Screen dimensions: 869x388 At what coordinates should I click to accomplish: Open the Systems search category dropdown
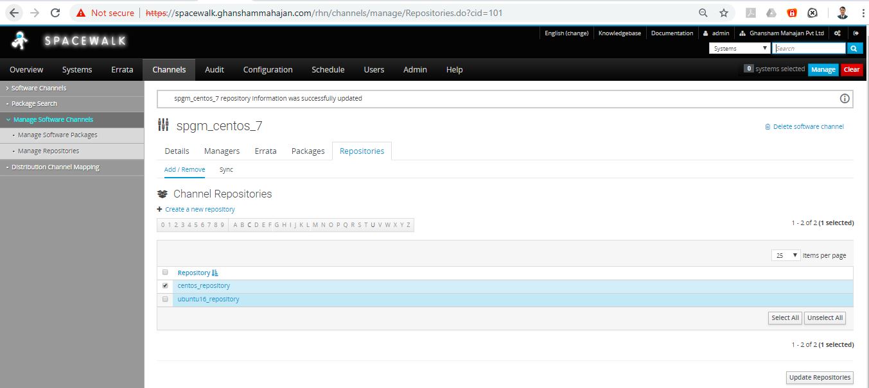coord(740,49)
